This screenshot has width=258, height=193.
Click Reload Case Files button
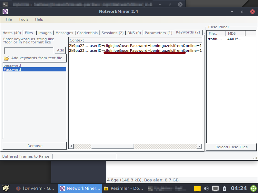point(231,147)
